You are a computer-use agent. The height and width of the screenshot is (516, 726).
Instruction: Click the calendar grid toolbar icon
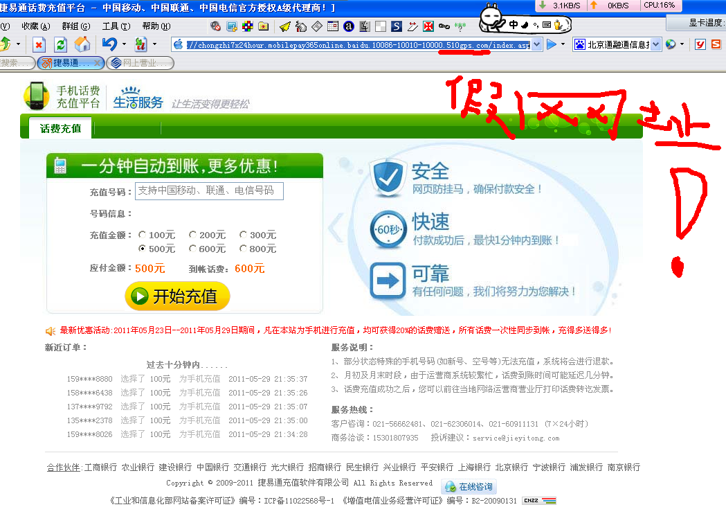[x=332, y=26]
